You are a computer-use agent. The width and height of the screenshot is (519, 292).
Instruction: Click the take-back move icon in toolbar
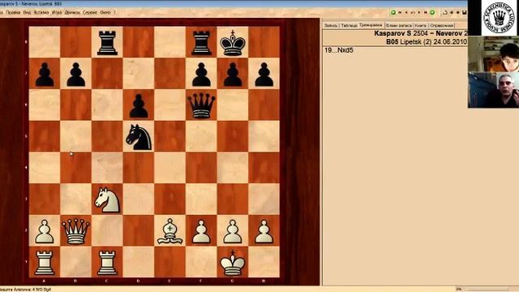click(x=413, y=13)
